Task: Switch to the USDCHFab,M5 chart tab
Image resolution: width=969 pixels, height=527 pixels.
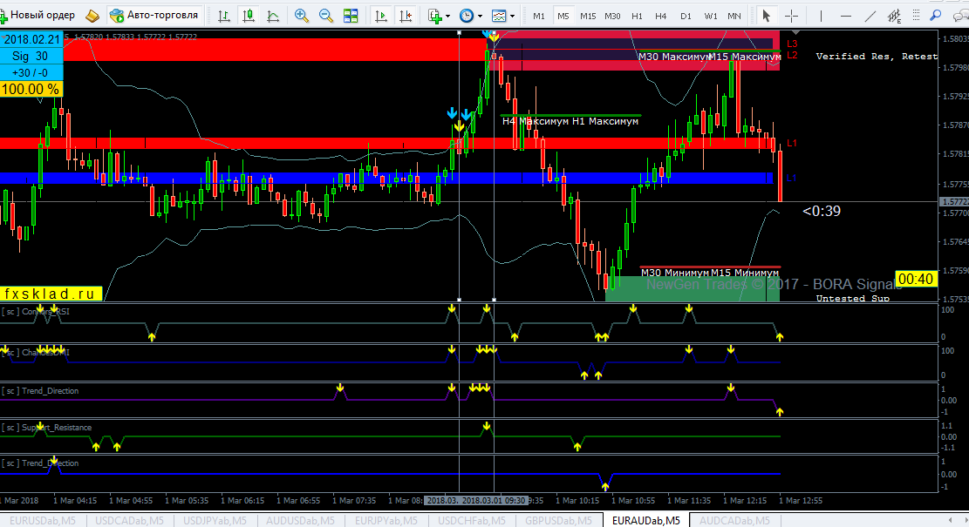Action: [x=472, y=521]
